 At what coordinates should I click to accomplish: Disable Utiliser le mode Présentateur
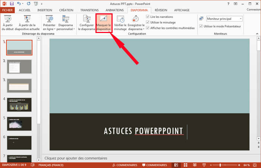point(201,26)
